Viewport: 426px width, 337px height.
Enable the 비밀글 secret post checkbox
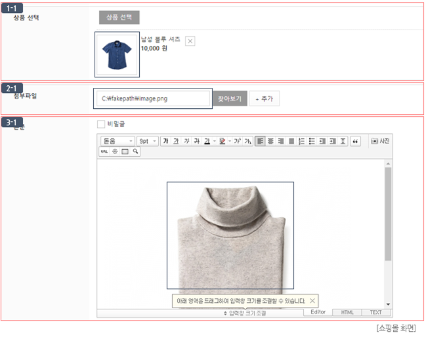[100, 124]
